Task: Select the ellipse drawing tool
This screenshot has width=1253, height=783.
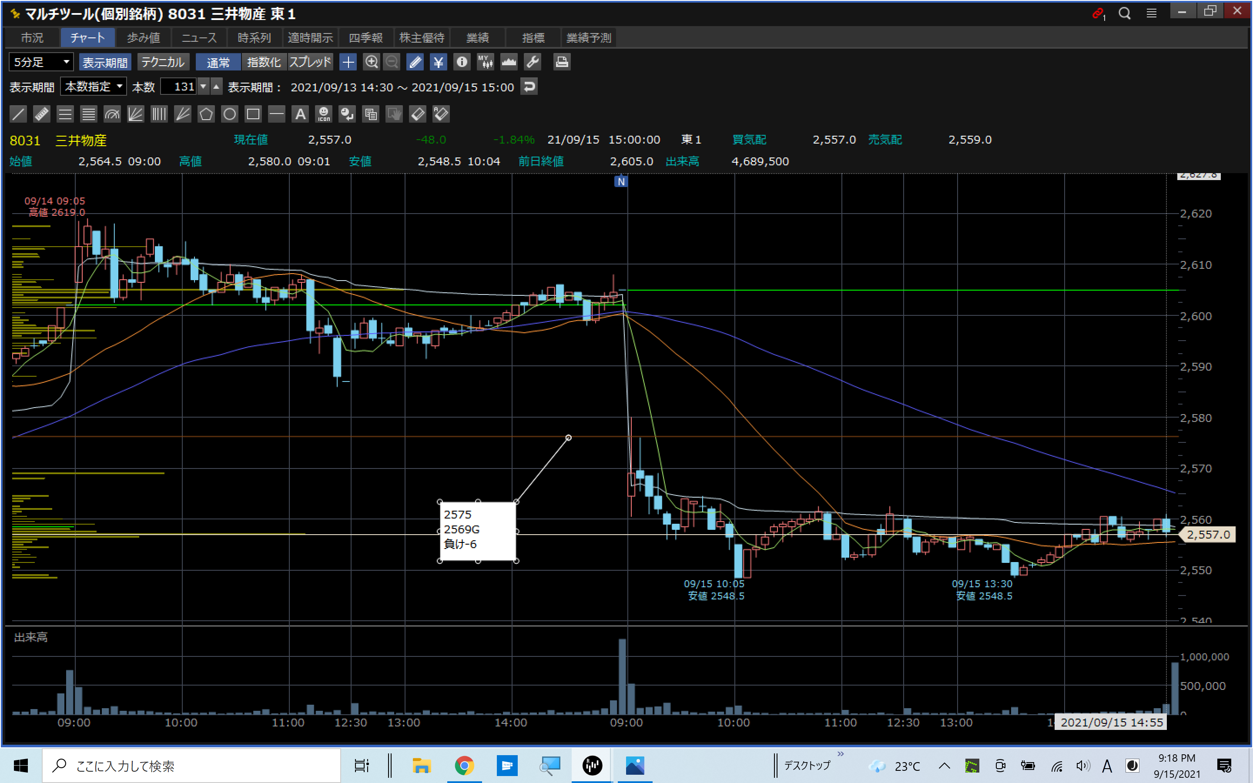Action: (x=229, y=114)
